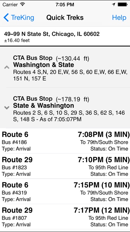This screenshot has height=232, width=130.
Task: Tap Bus #4186 details
Action: pyautogui.click(x=14, y=142)
